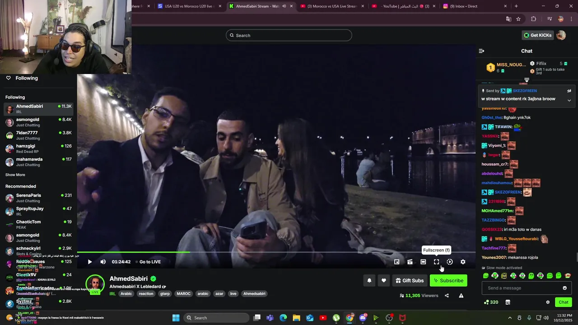Open Windows Start menu
This screenshot has width=578, height=325.
click(176, 318)
